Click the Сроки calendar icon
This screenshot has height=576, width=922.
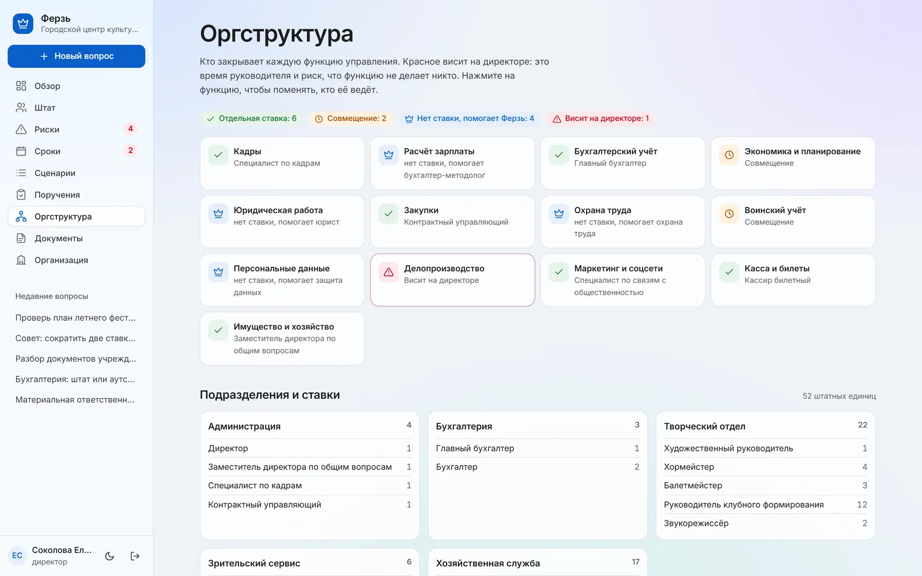pos(21,151)
